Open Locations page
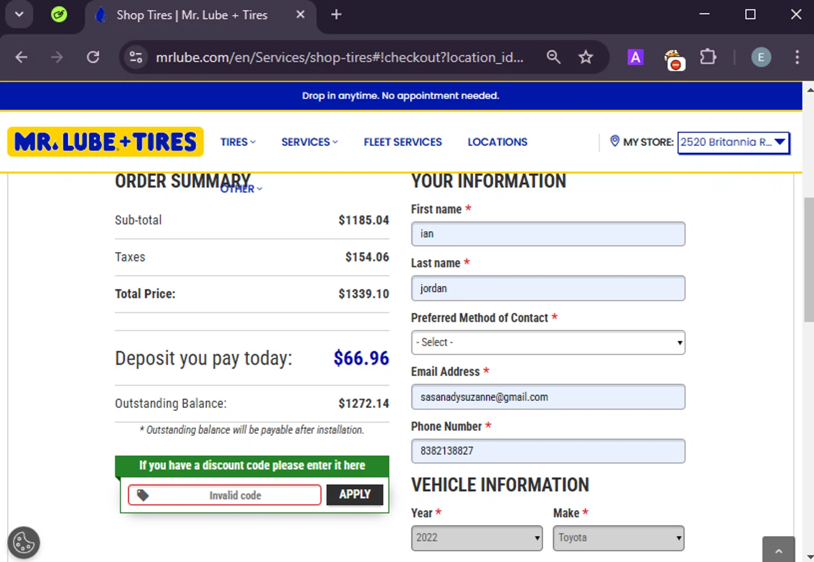This screenshot has height=562, width=814. tap(498, 142)
